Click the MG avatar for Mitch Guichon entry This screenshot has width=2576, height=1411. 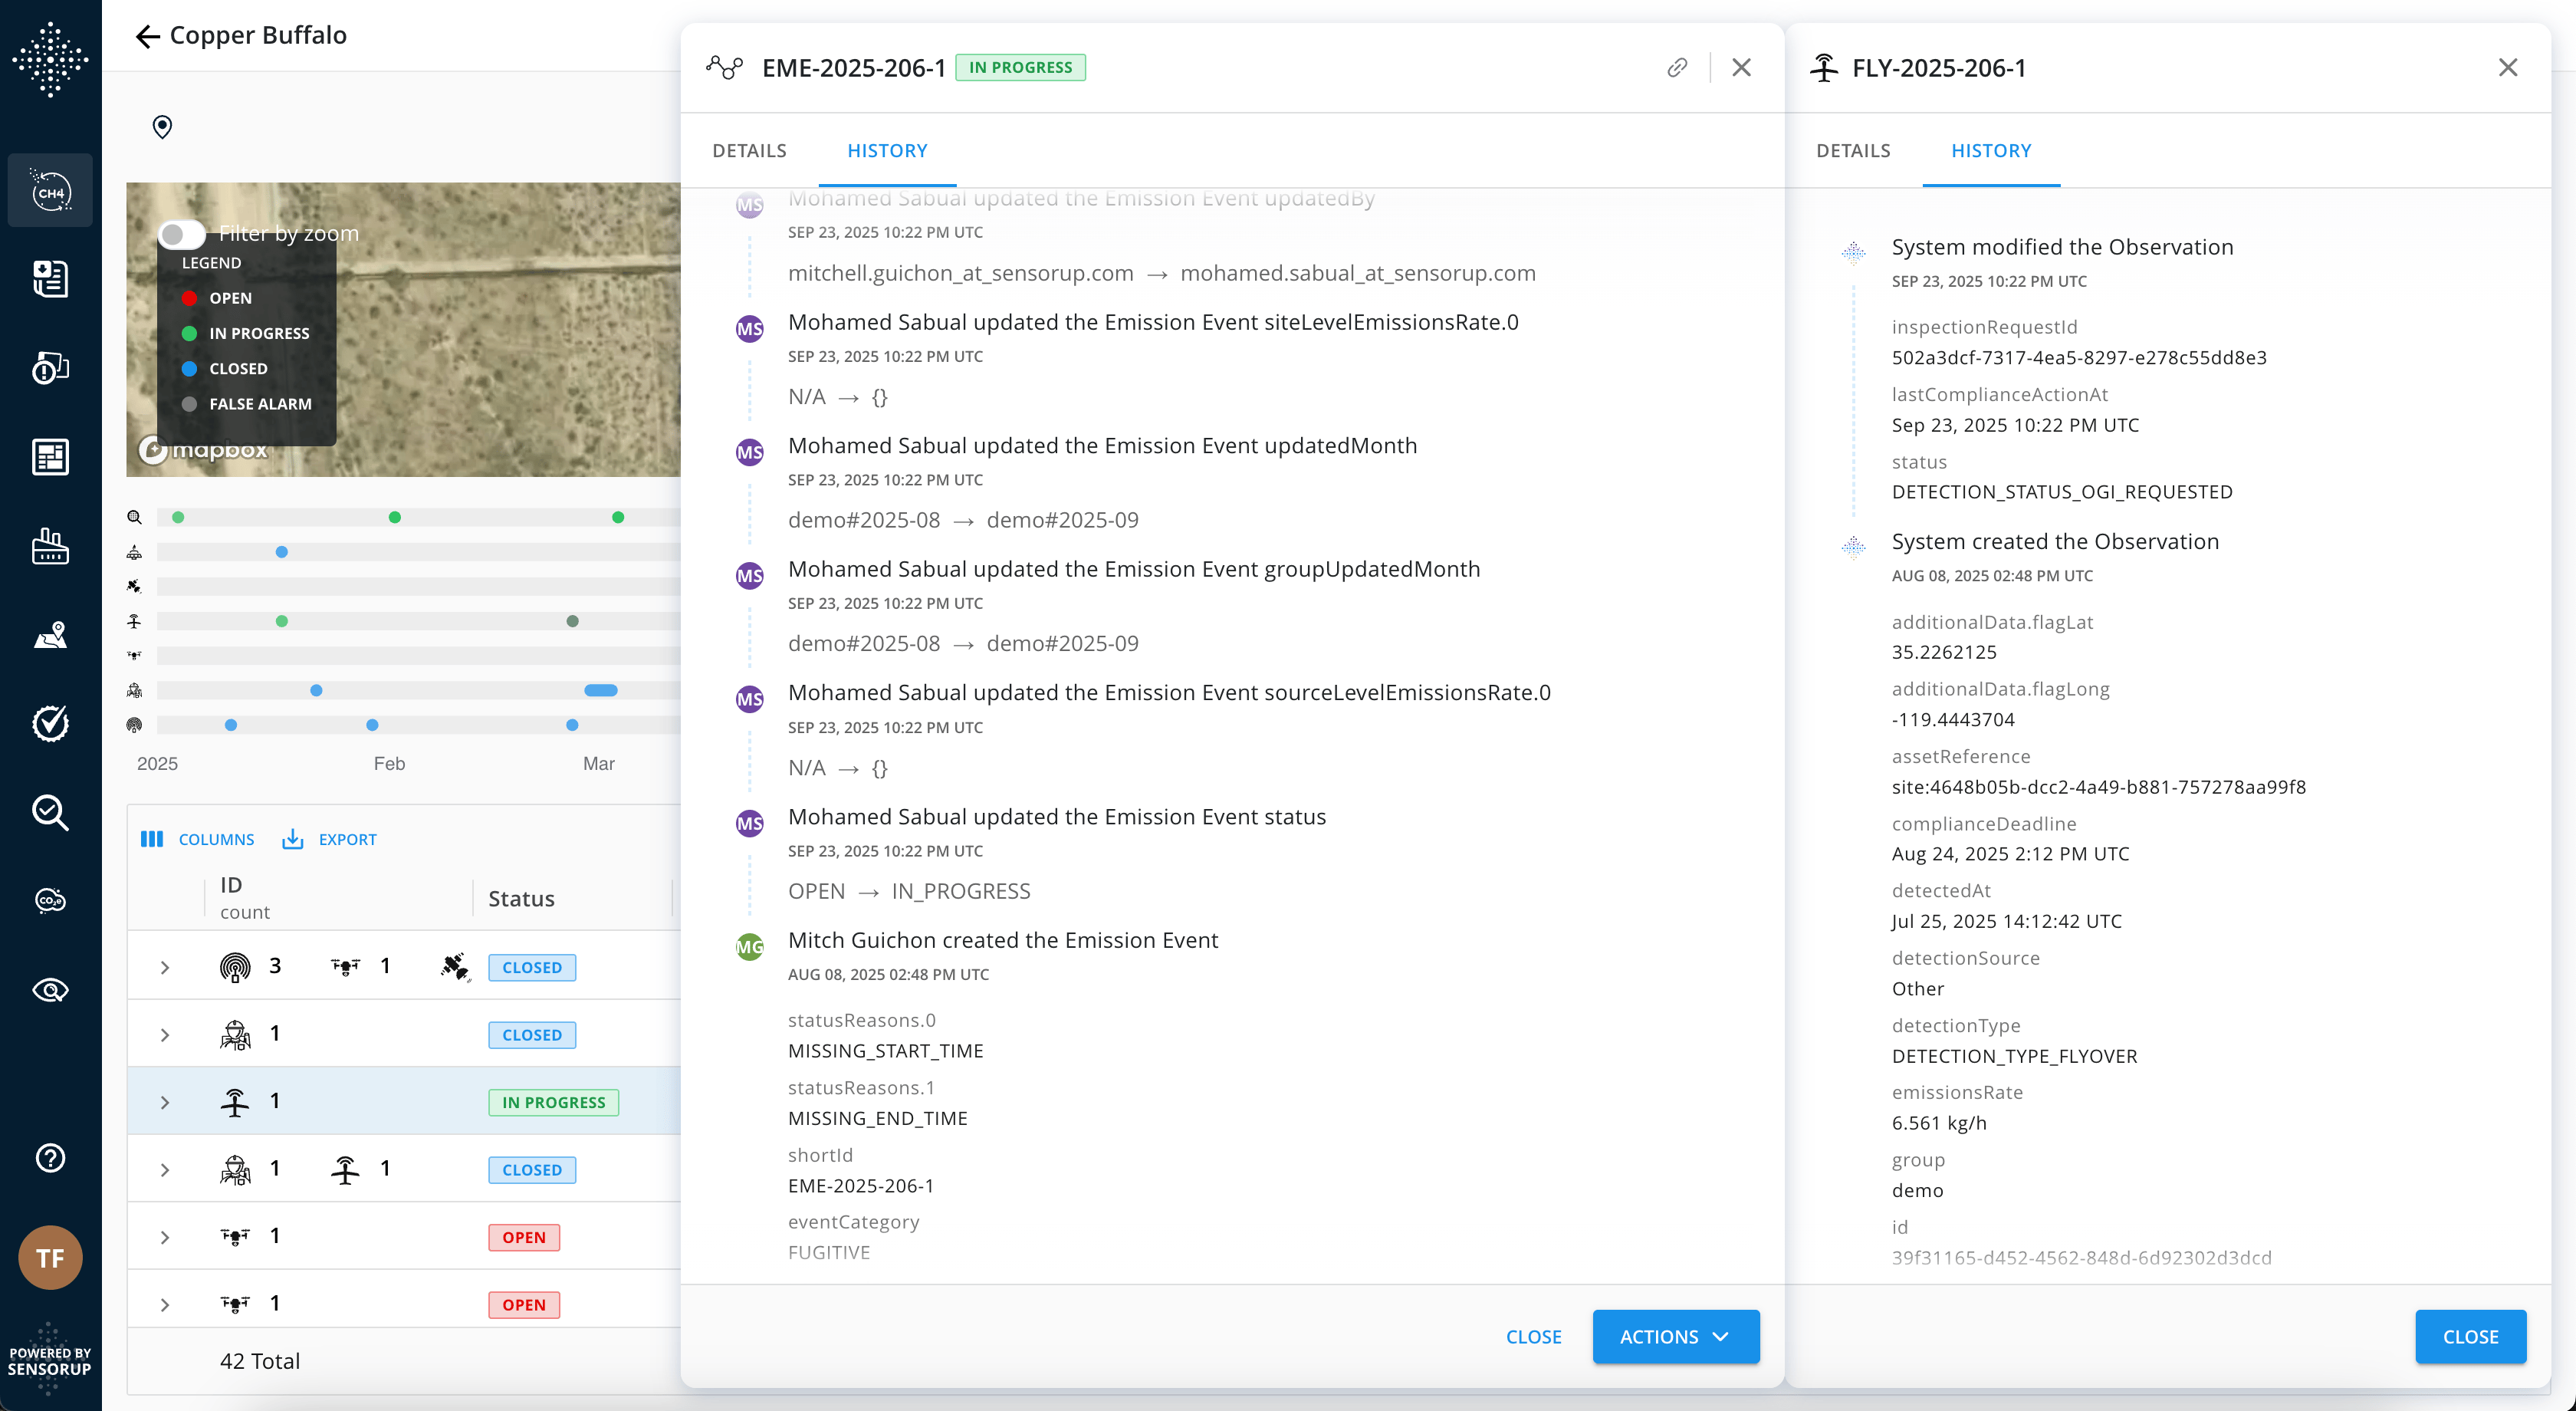750,946
